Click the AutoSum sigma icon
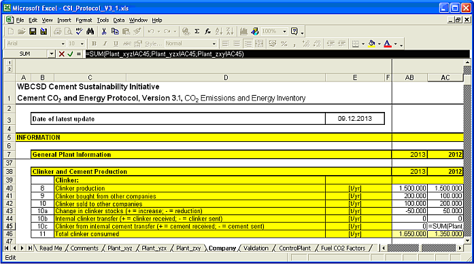 (197, 31)
